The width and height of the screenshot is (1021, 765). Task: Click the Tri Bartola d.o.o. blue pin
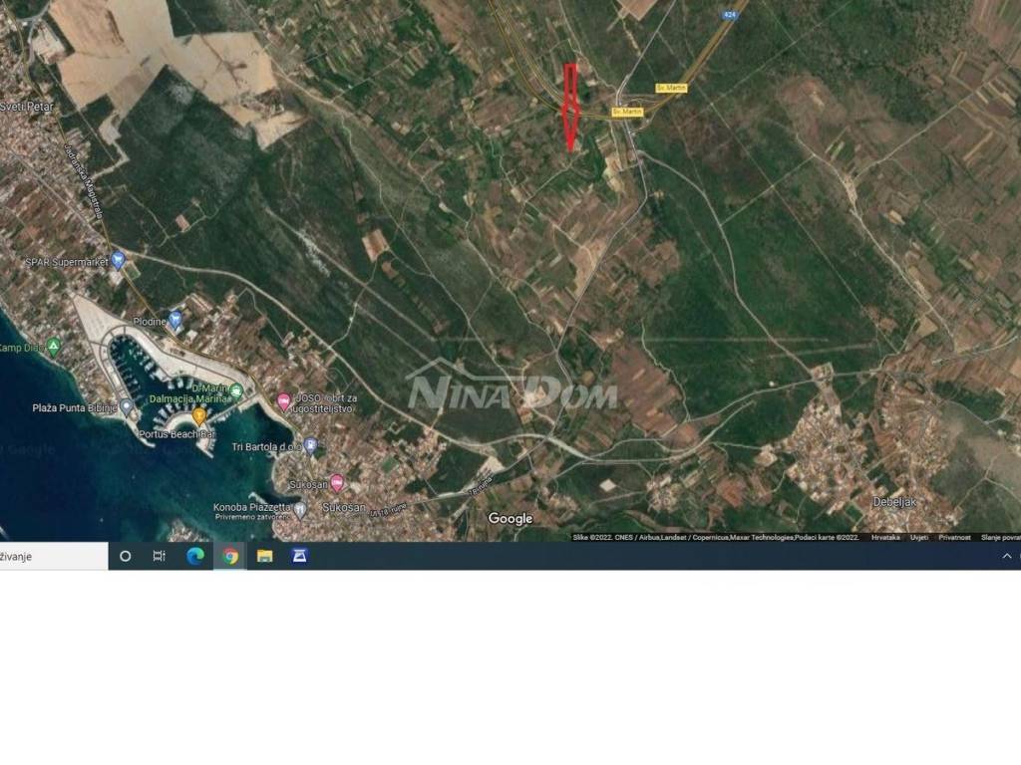click(x=310, y=446)
